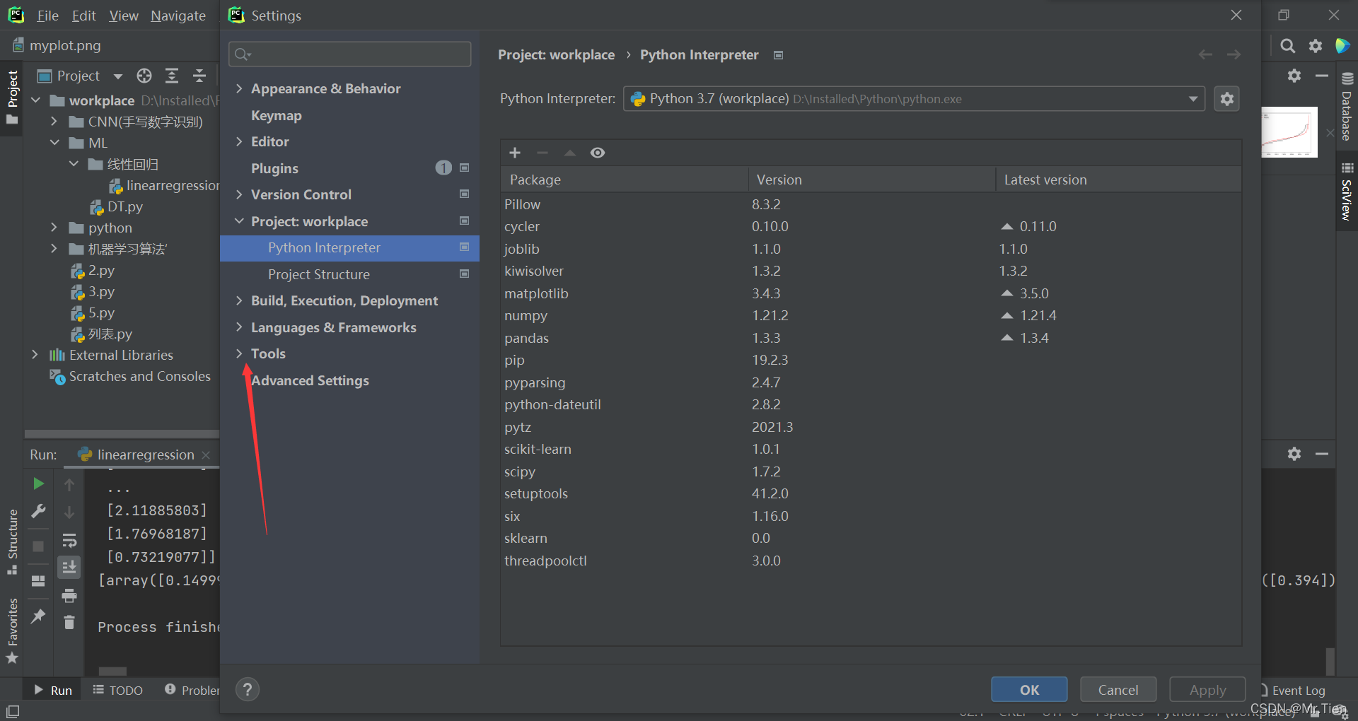Click the help question mark button
The image size is (1358, 721).
[248, 689]
